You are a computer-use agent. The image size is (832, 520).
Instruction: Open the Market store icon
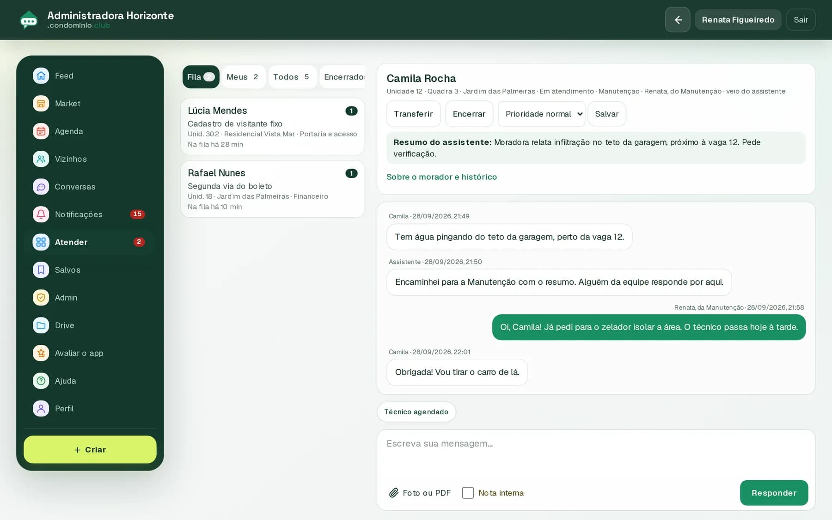pos(41,104)
